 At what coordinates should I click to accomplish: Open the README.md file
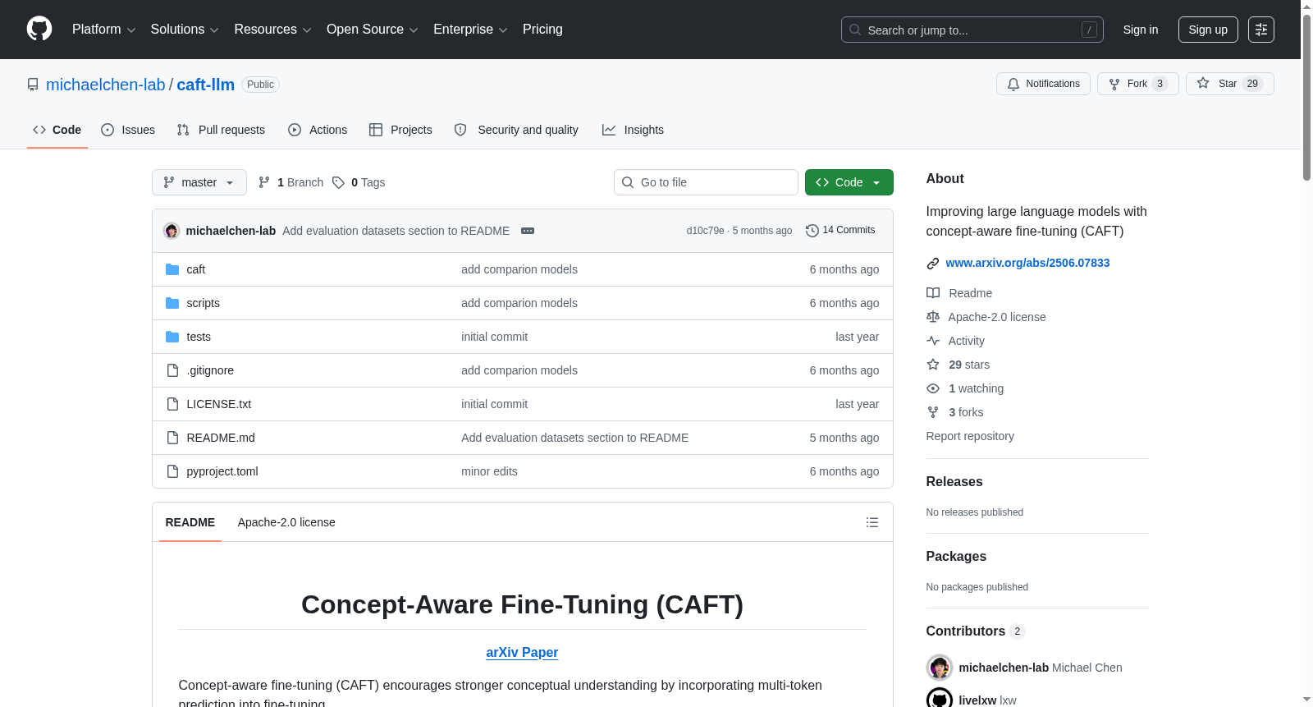tap(221, 438)
